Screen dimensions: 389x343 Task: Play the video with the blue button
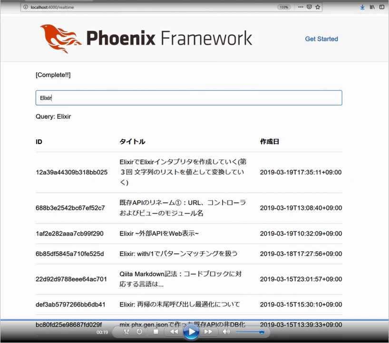[191, 332]
